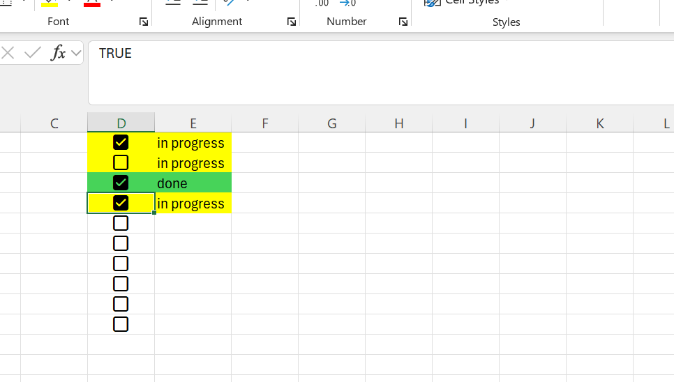674x382 pixels.
Task: Select column H header
Action: click(399, 123)
